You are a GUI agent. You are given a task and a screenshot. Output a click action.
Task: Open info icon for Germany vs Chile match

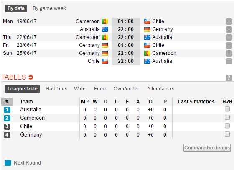[229, 45]
